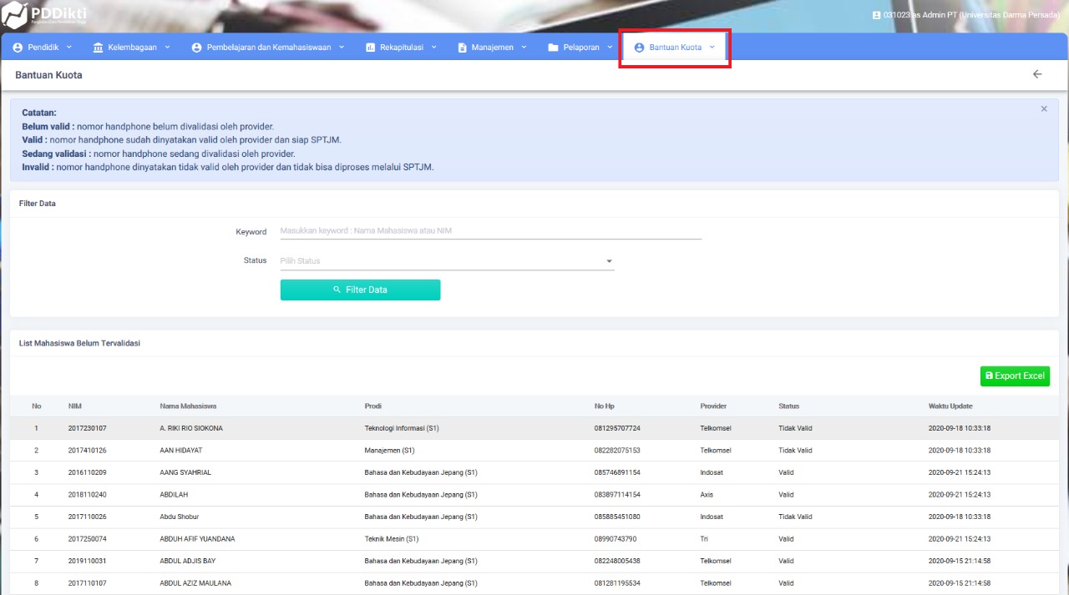The width and height of the screenshot is (1069, 595).
Task: Click the Export Excel button
Action: click(1015, 376)
